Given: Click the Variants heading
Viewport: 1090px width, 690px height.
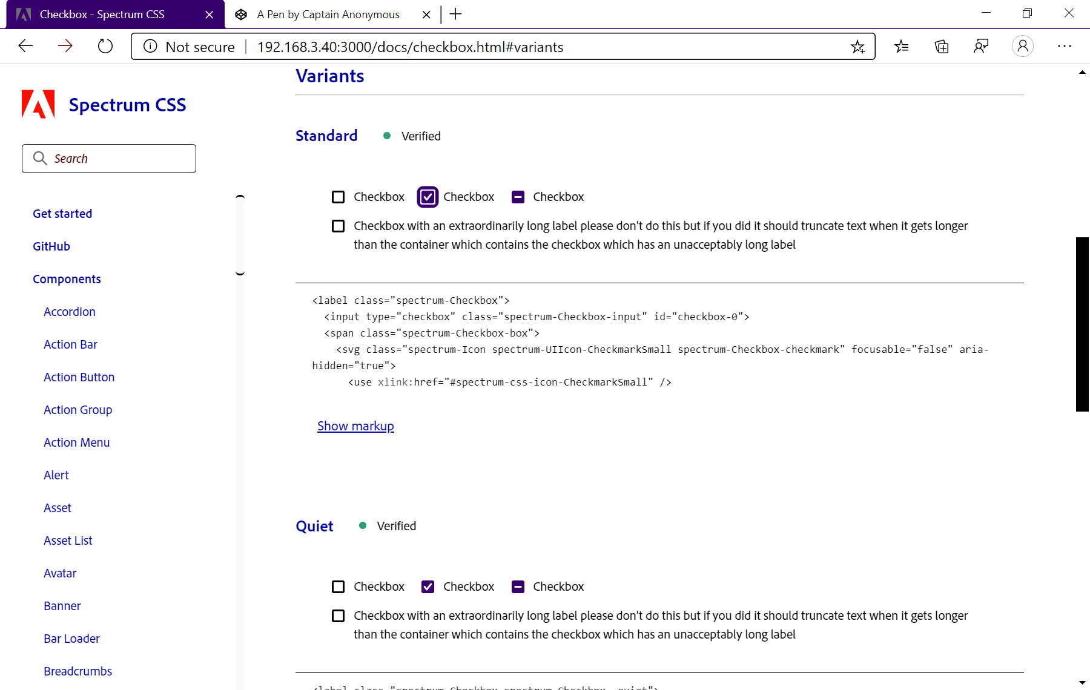Looking at the screenshot, I should tap(330, 76).
